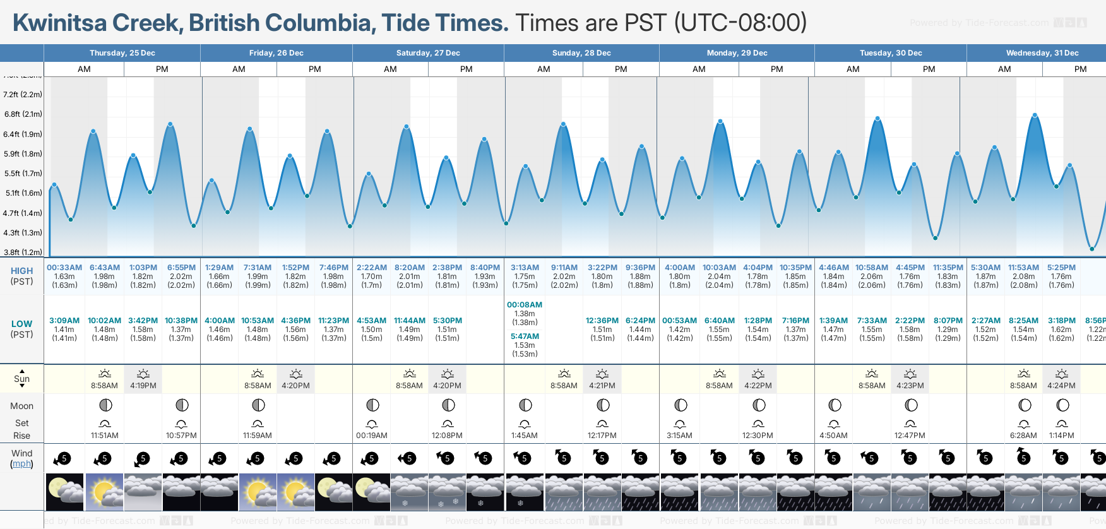Image resolution: width=1106 pixels, height=529 pixels.
Task: Click the leftmost night cloud weather thumbnail
Action: (64, 492)
